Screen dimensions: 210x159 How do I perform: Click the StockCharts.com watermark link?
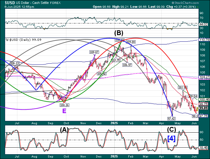tap(195, 3)
